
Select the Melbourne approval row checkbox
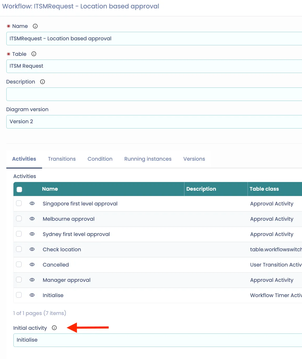pyautogui.click(x=19, y=219)
